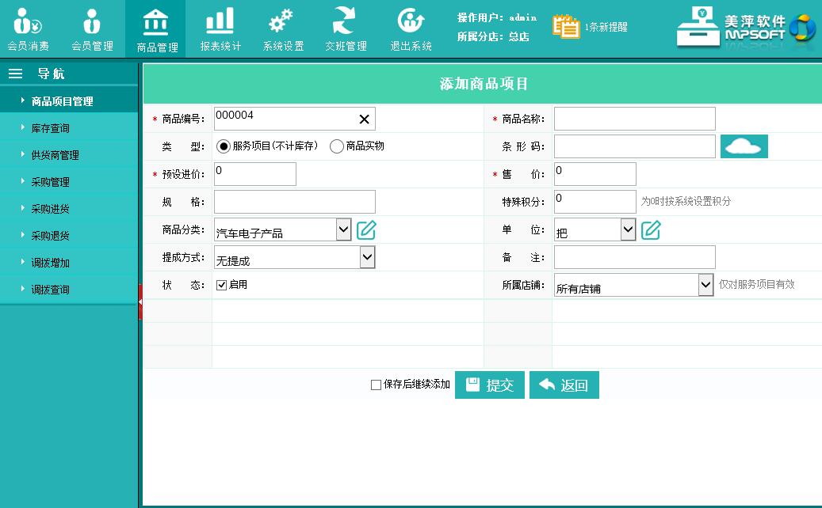Screen dimensions: 822x508
Task: Select 服务项目(不计库存) radio button
Action: (x=223, y=146)
